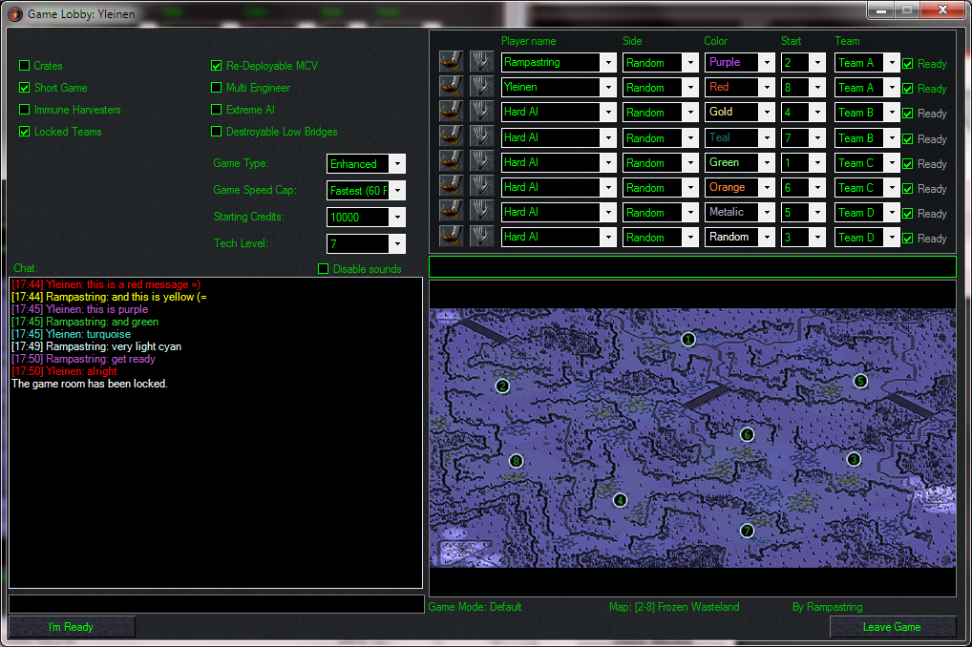Image resolution: width=972 pixels, height=647 pixels.
Task: Click the kick boot icon in Rampastring's row
Action: pyautogui.click(x=451, y=62)
